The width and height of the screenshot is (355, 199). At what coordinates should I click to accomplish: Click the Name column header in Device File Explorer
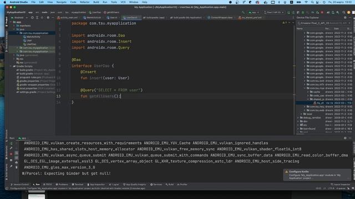[x=300, y=29]
